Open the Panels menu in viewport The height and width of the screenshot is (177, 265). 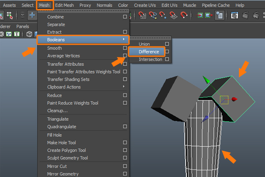23,26
